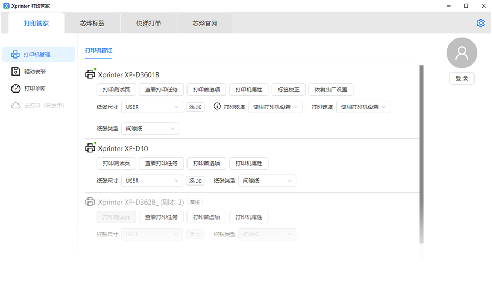492x283 pixels.
Task: Open the 快递打单 tab
Action: (x=149, y=24)
